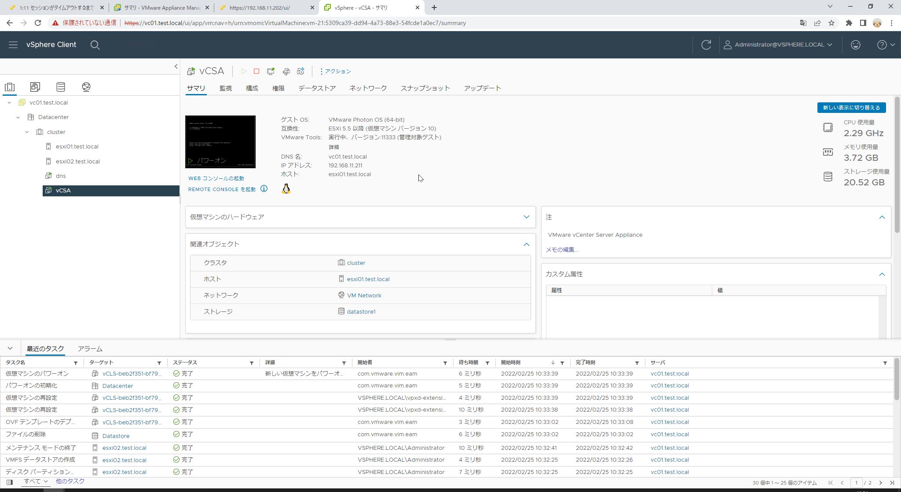
Task: Open the cluster link in related objects
Action: click(356, 263)
